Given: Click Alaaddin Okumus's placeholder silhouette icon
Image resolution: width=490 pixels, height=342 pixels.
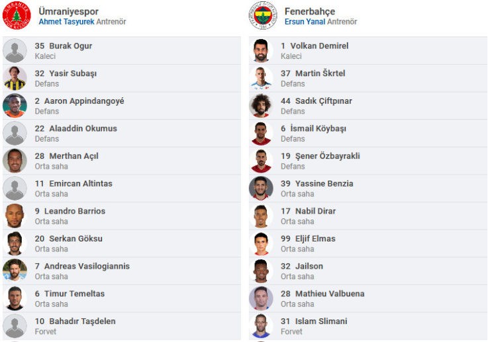Looking at the screenshot, I should pyautogui.click(x=15, y=134).
